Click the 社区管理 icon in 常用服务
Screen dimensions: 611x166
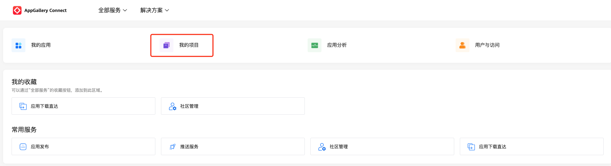click(x=322, y=147)
